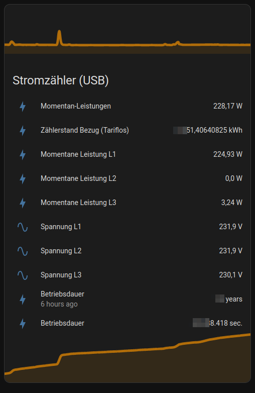Click the sine wave icon for Spannung L2
The width and height of the screenshot is (255, 393).
(x=23, y=251)
